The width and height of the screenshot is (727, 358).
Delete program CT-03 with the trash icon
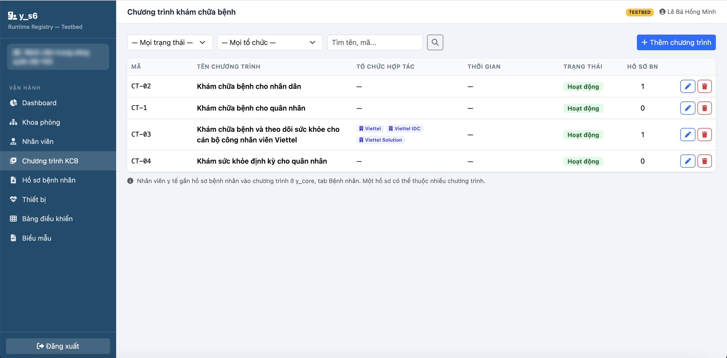(704, 134)
